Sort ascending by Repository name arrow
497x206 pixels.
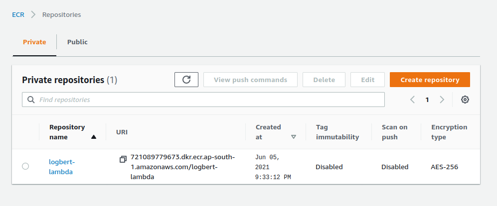[94, 137]
